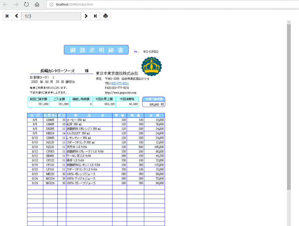Select product コーヒー 250 ml

point(76,120)
